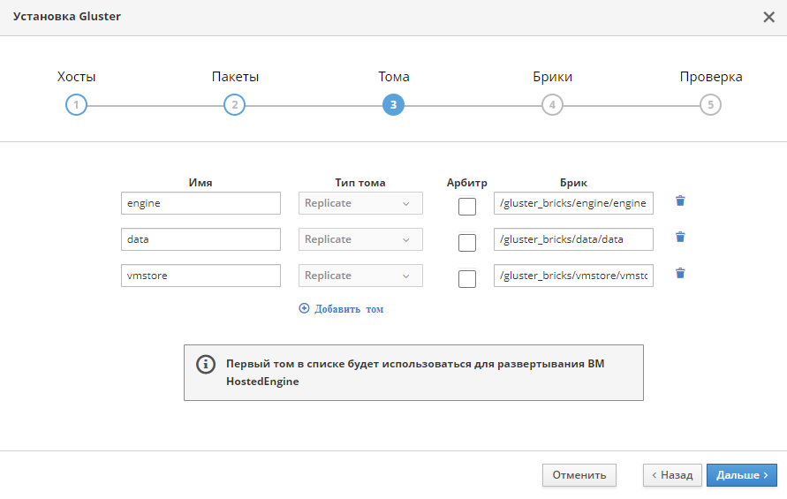
Task: Click the info icon in the HostedEngine notice
Action: pyautogui.click(x=206, y=365)
